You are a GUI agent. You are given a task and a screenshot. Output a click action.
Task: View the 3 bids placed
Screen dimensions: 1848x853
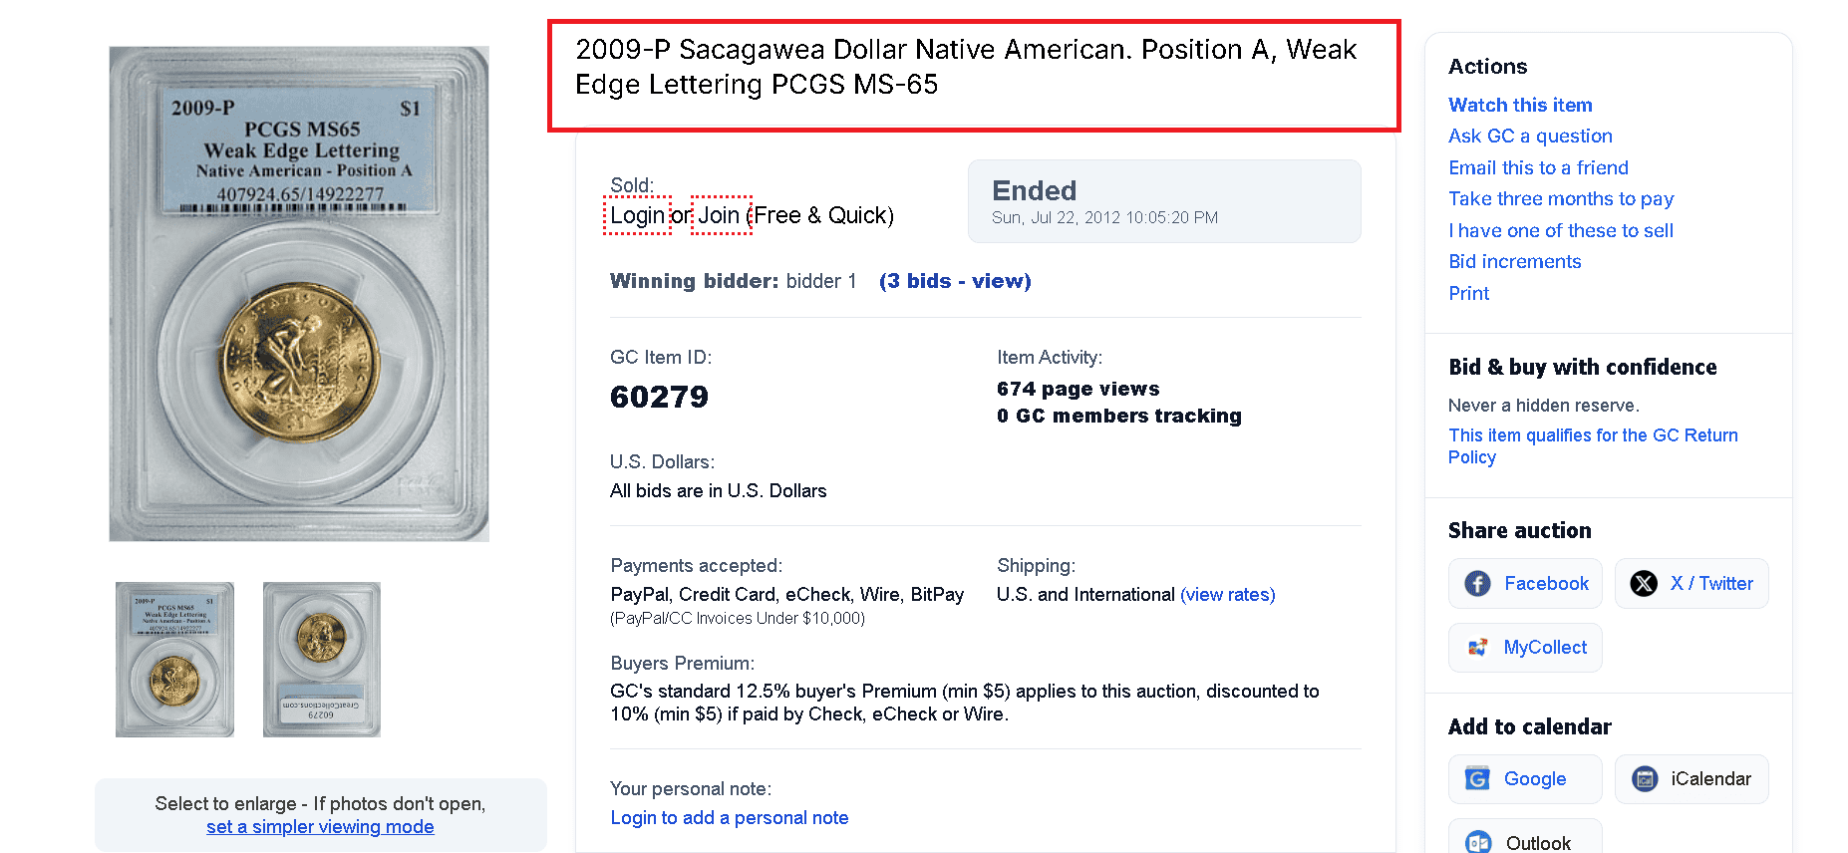pyautogui.click(x=954, y=280)
